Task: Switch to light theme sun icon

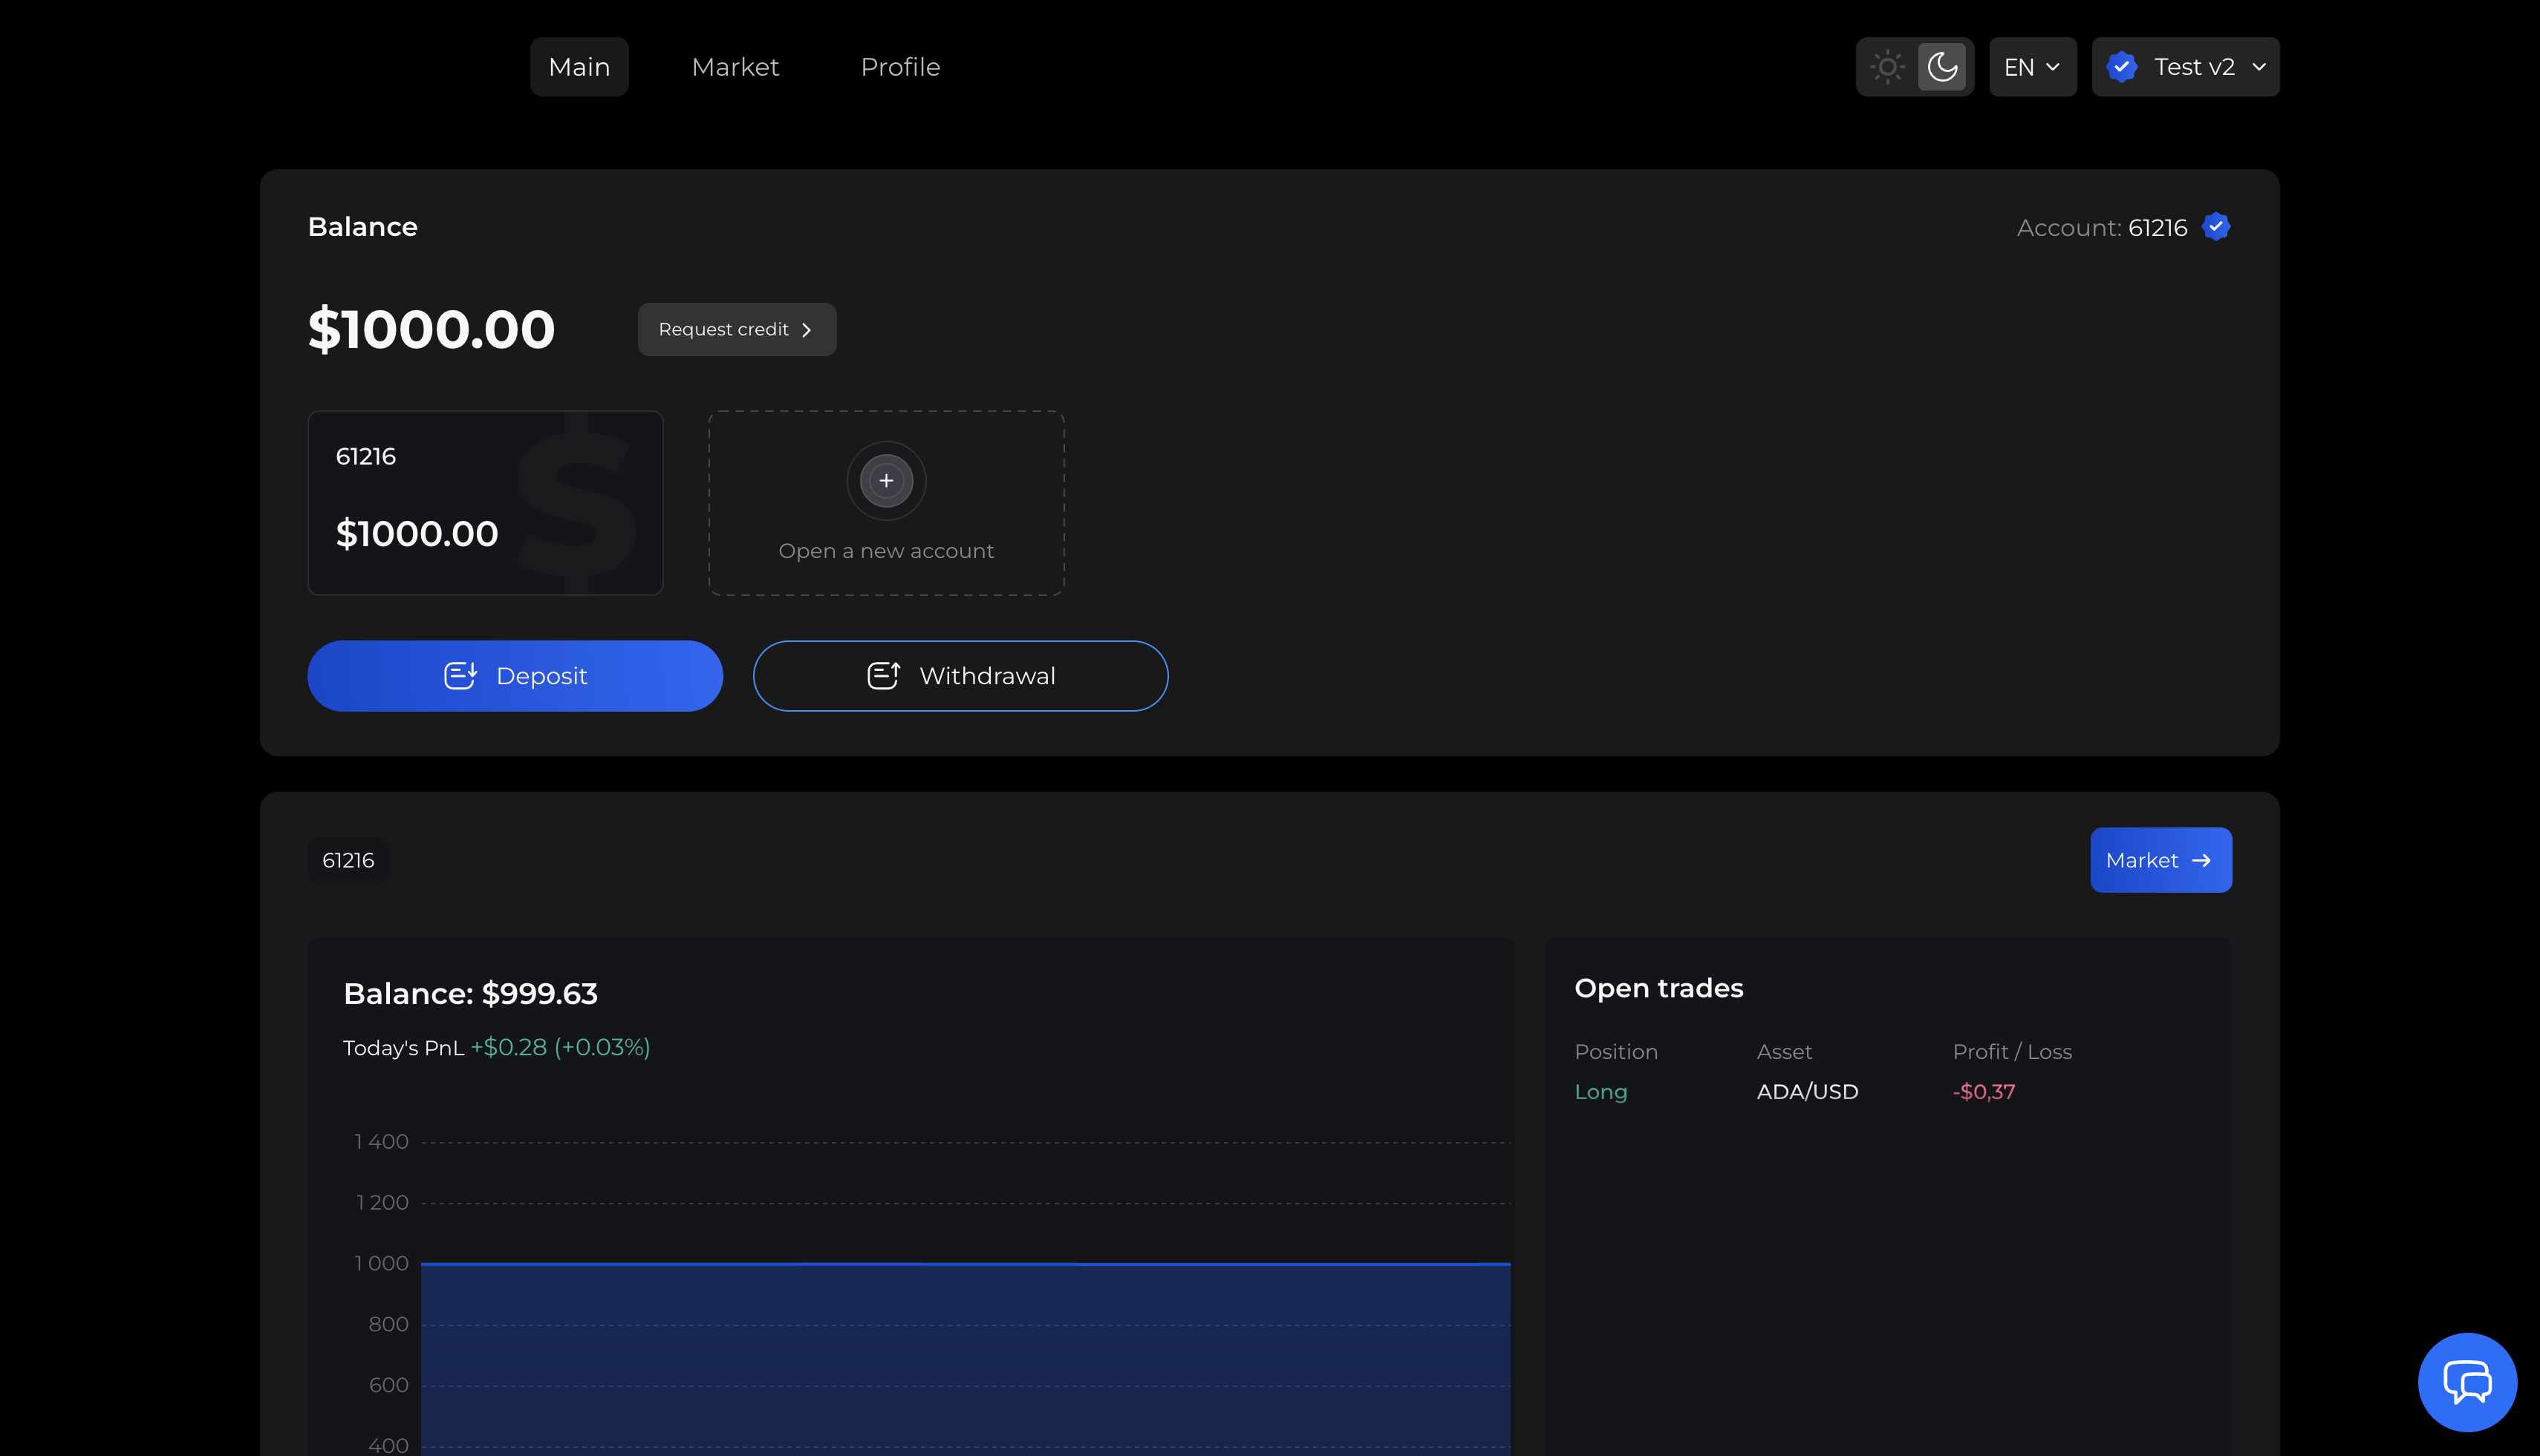Action: click(x=1886, y=67)
